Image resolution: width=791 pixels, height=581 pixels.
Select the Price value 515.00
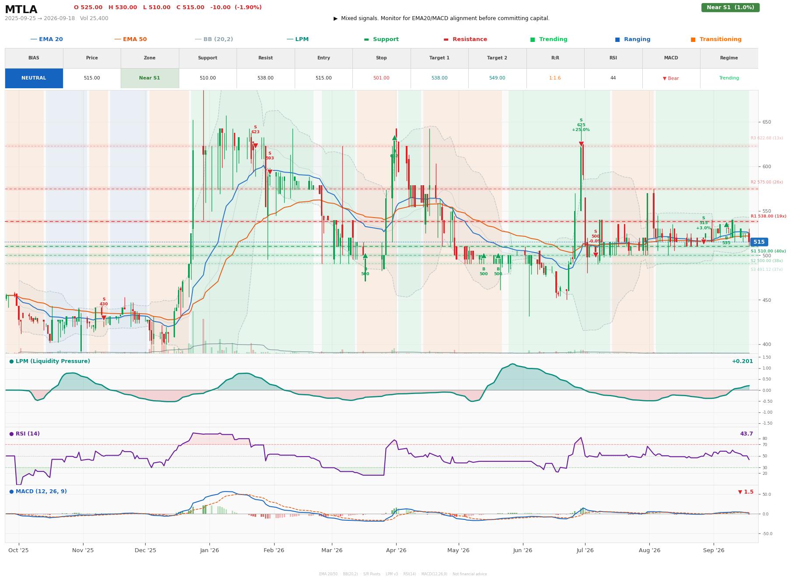pyautogui.click(x=92, y=78)
